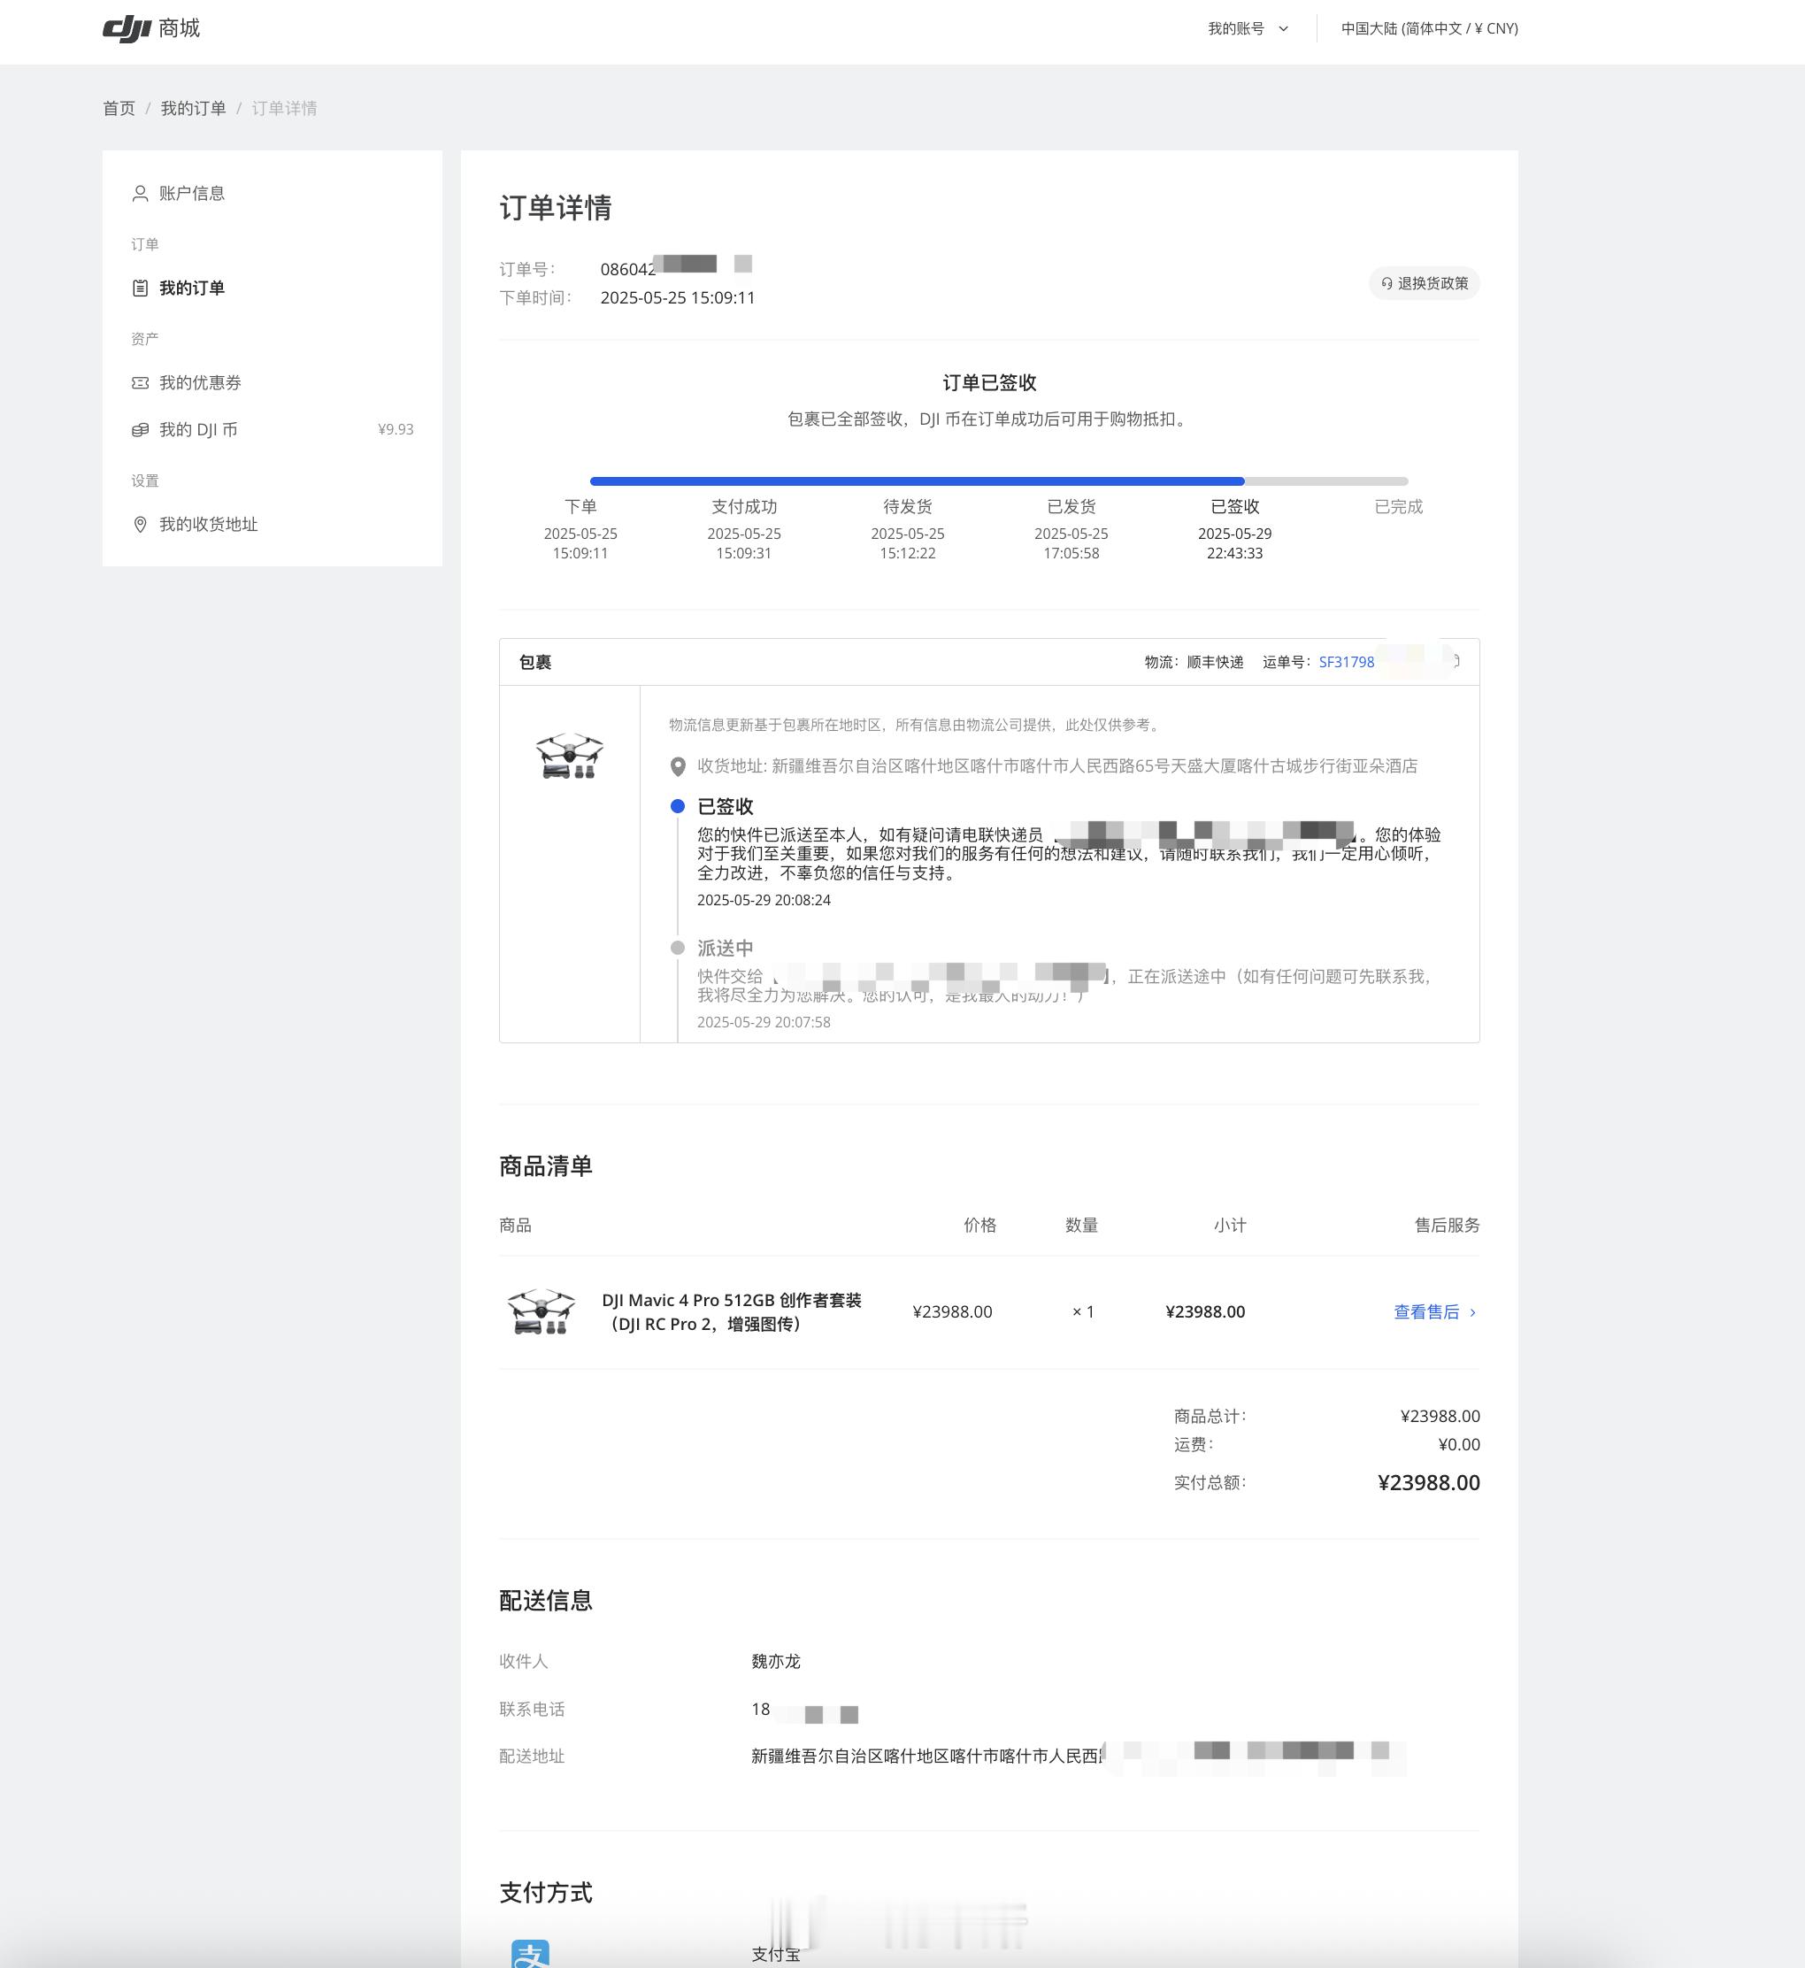1805x1968 pixels.
Task: Click the 待发货 progress step
Action: pos(908,507)
